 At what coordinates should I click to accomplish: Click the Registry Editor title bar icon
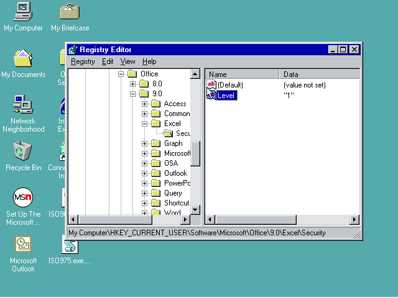click(x=73, y=50)
